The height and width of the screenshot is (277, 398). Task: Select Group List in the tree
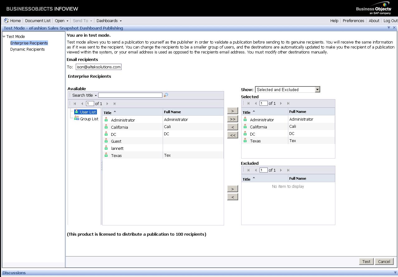pyautogui.click(x=86, y=119)
